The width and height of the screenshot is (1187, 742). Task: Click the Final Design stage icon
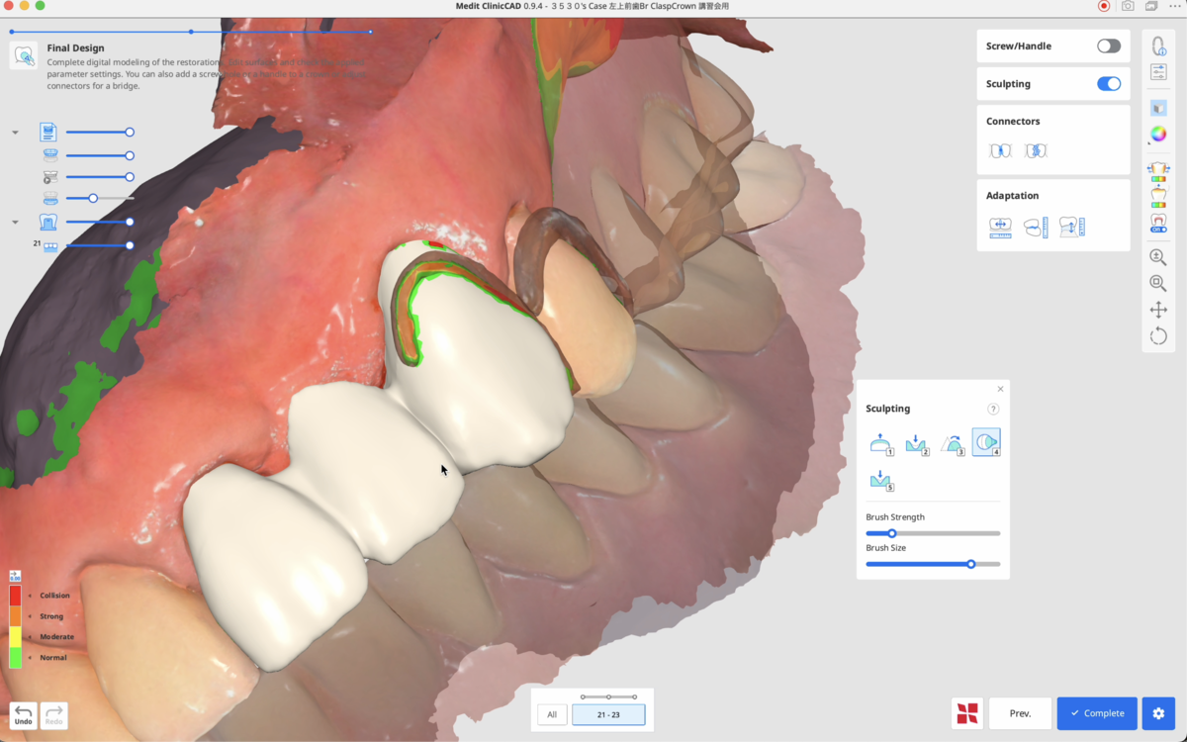tap(24, 55)
